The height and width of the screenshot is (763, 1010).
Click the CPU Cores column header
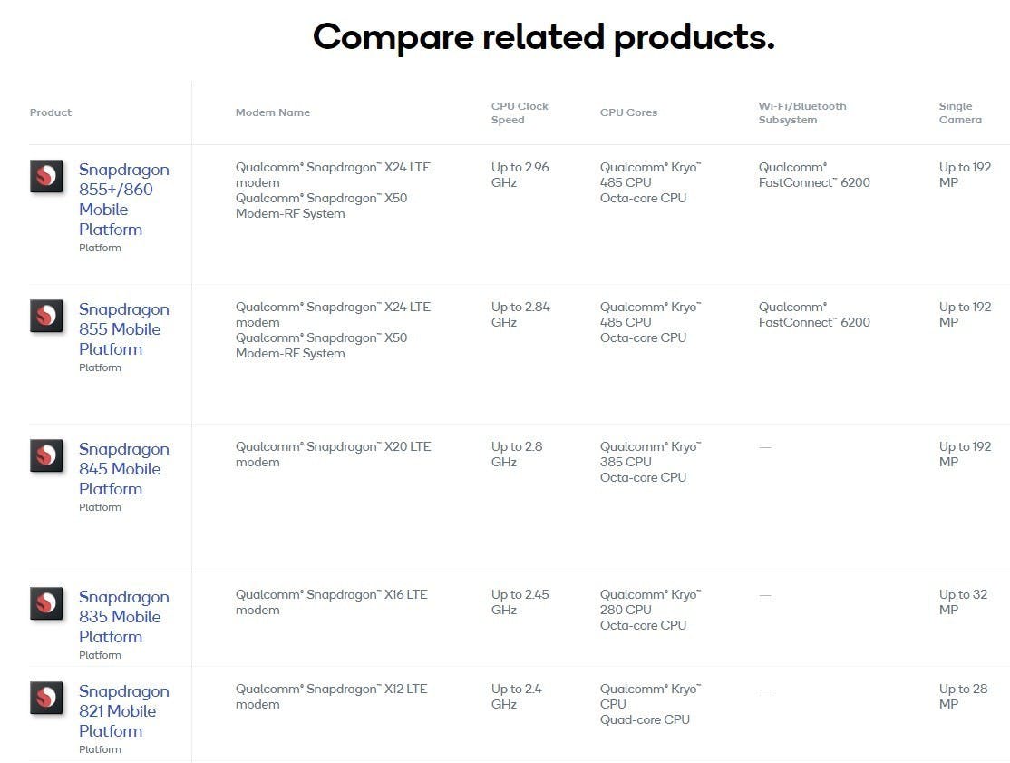point(628,112)
